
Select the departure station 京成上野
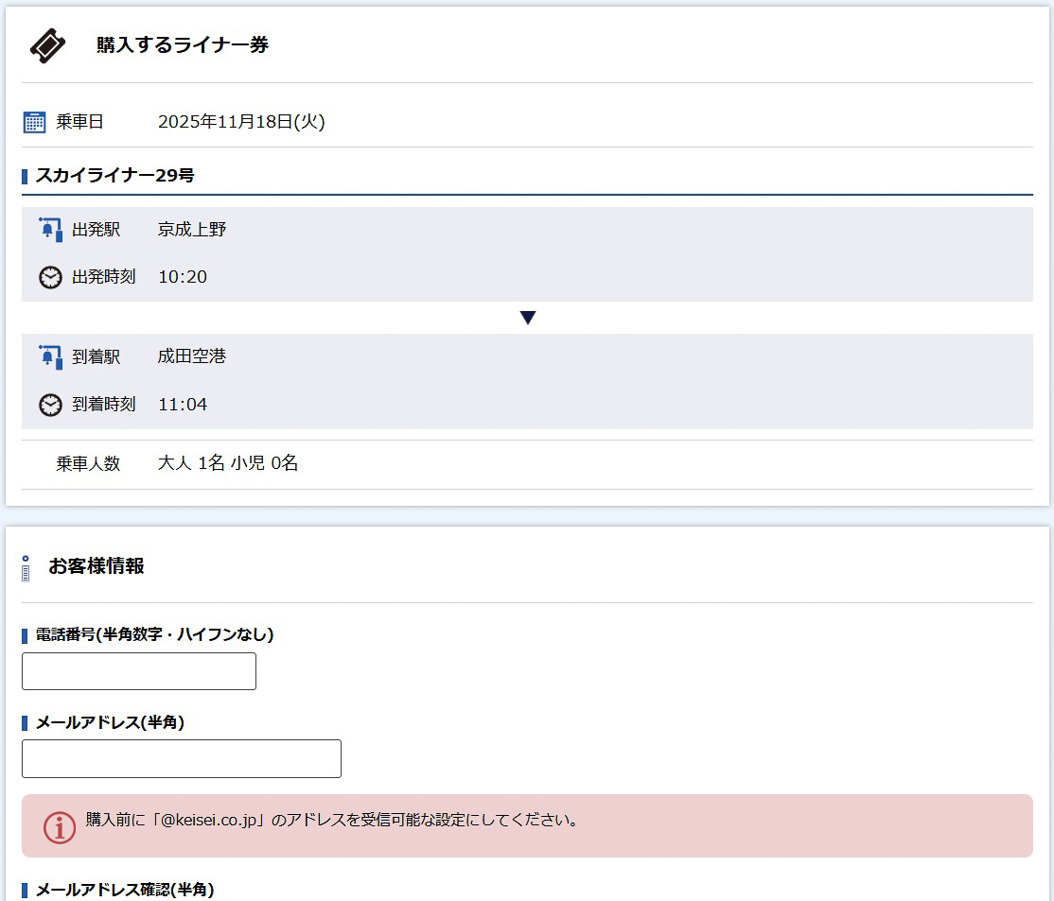pos(192,229)
